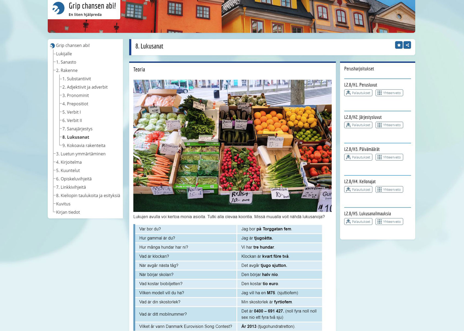
Task: Click the star bookmark icon
Action: pos(398,45)
